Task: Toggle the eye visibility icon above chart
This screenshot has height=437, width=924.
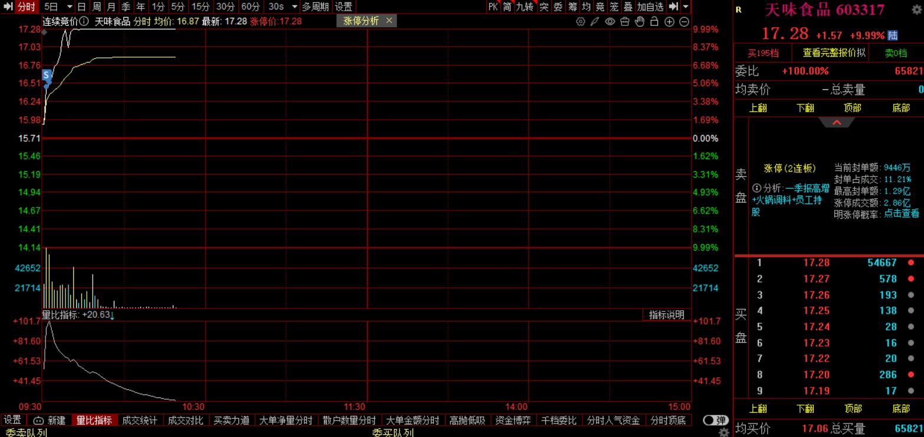Action: [610, 22]
